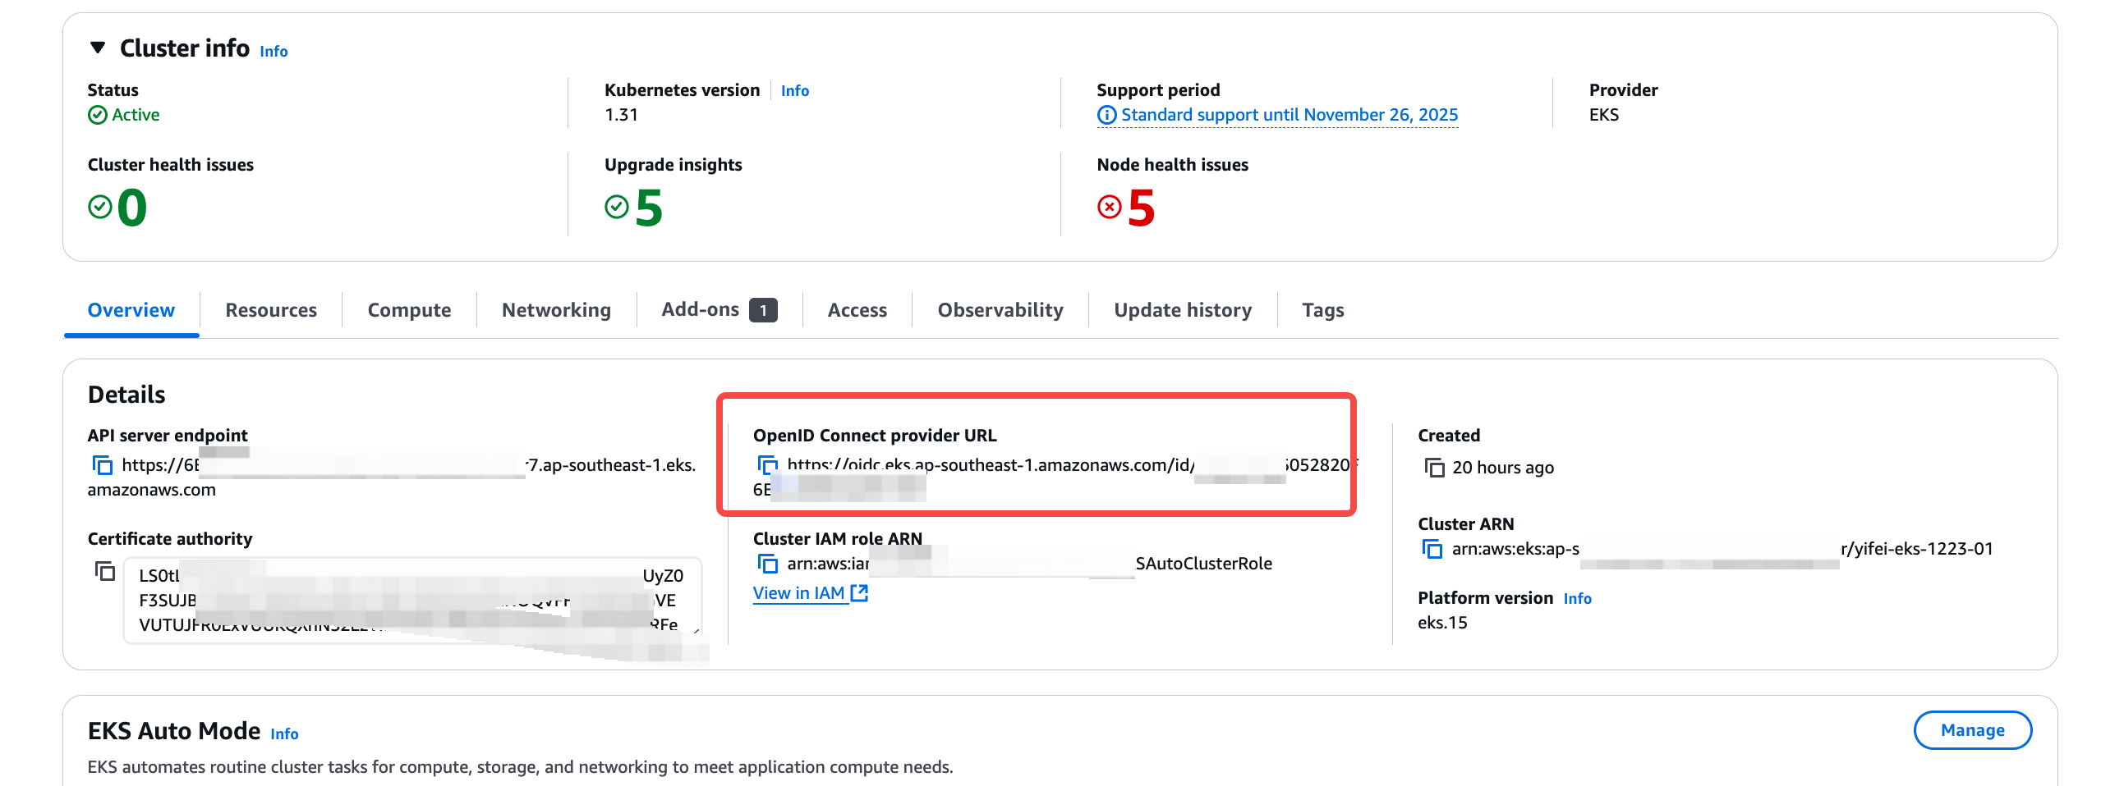Select the 20 hours ago text
The width and height of the screenshot is (2101, 786).
tap(1502, 468)
